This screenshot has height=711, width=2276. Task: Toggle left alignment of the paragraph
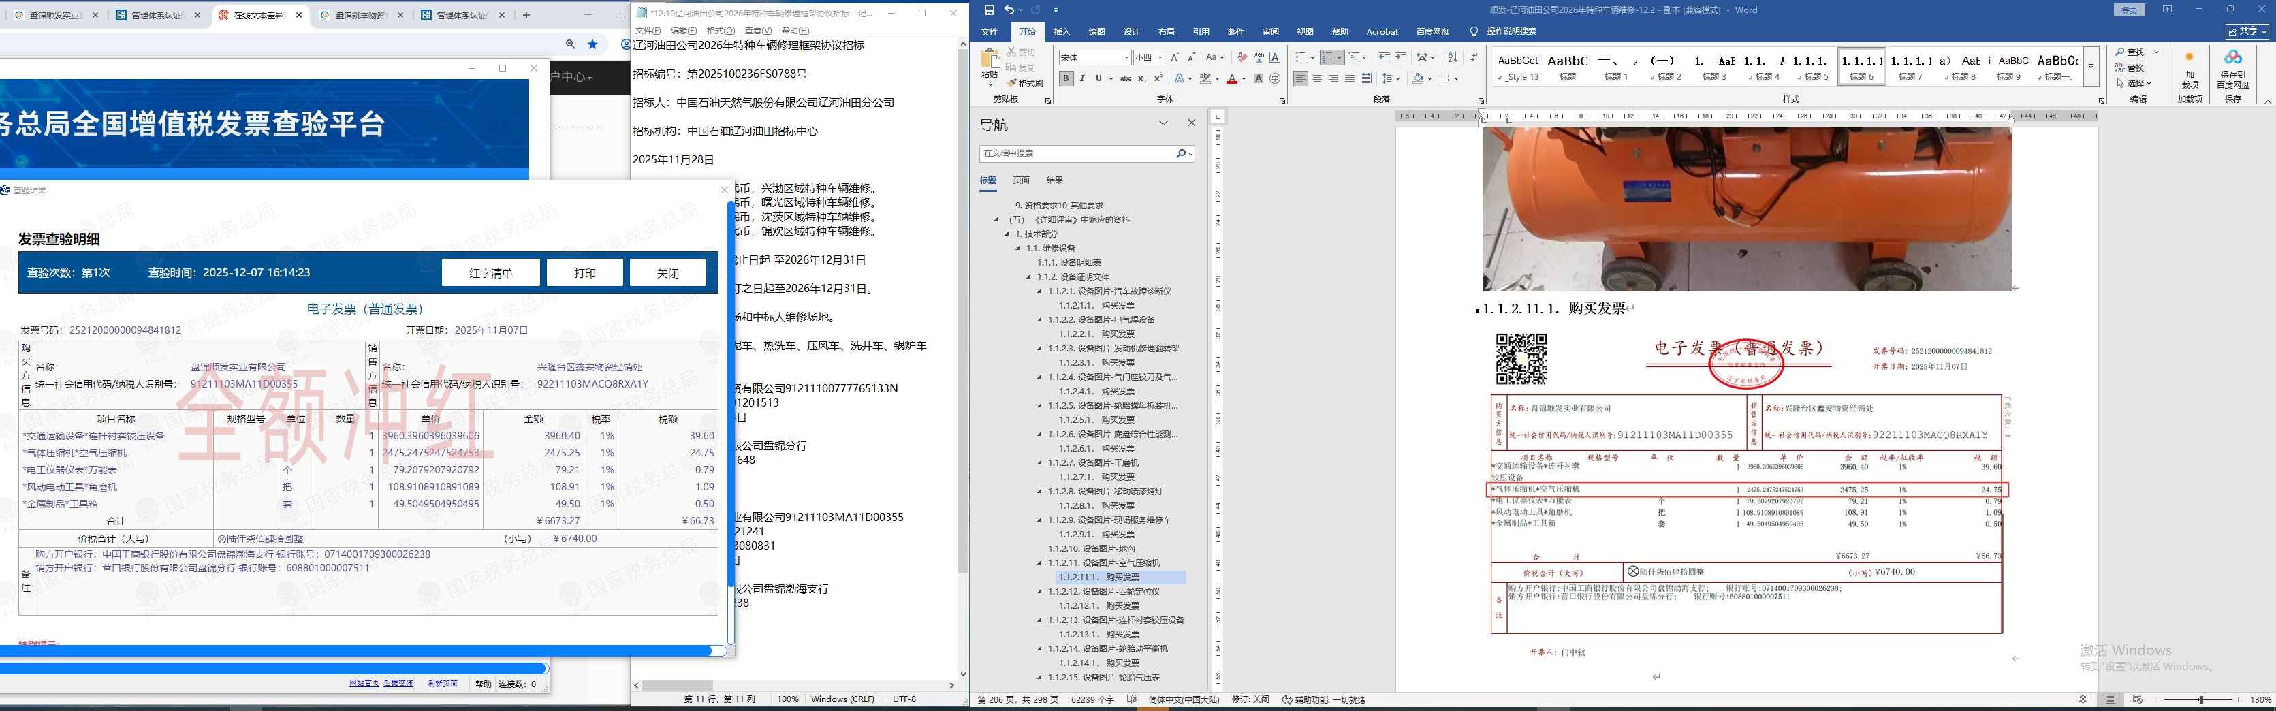click(1301, 78)
